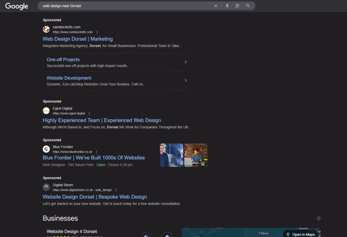Click the digitalstorm.co.uk web_design URL text
This screenshot has width=347, height=237.
[x=82, y=190]
